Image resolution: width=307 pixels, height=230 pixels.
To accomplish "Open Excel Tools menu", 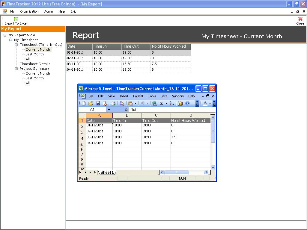I will 152,96.
